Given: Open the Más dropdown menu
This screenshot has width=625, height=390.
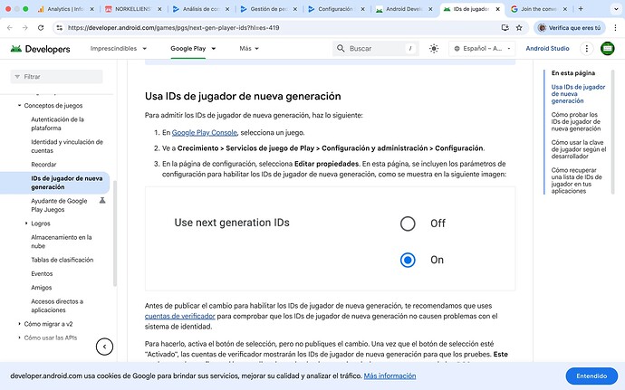Looking at the screenshot, I should [x=249, y=49].
